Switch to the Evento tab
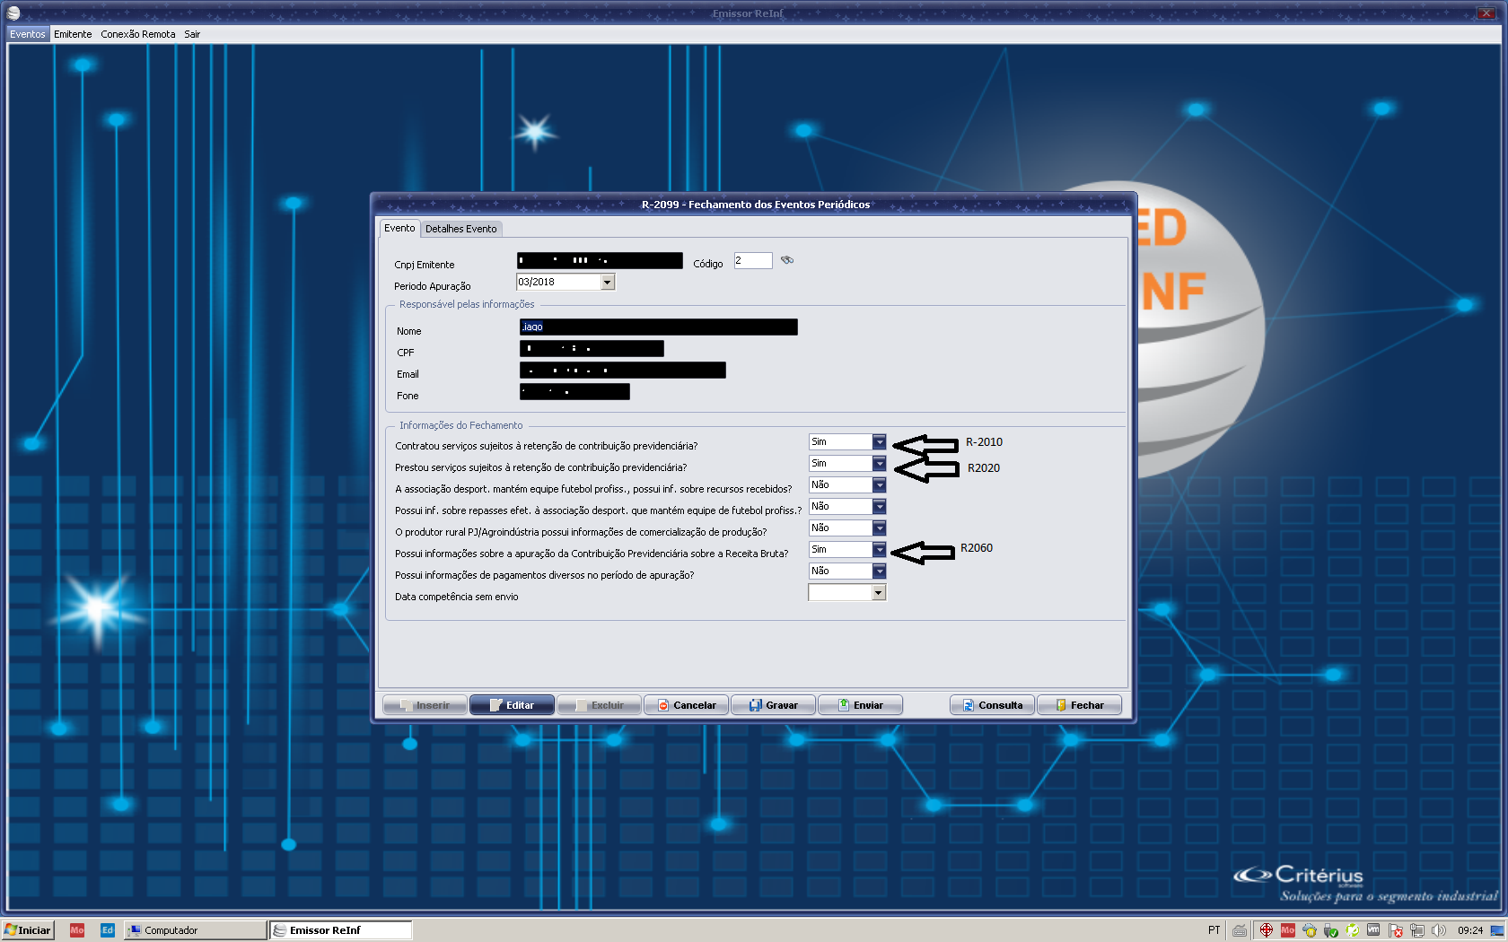1508x942 pixels. point(399,228)
